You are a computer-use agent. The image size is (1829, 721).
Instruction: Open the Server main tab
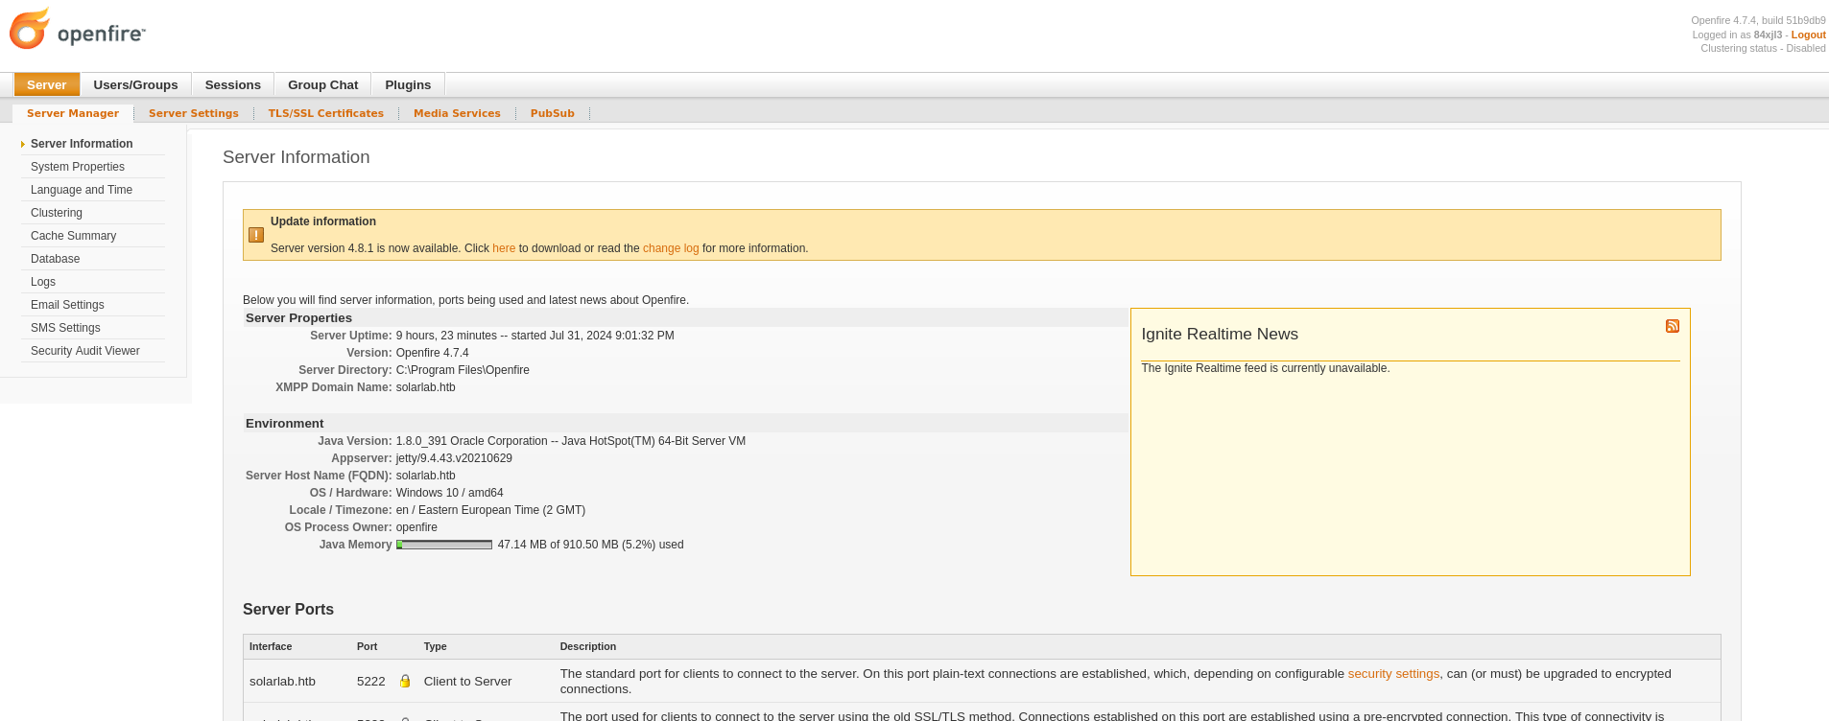pyautogui.click(x=47, y=84)
